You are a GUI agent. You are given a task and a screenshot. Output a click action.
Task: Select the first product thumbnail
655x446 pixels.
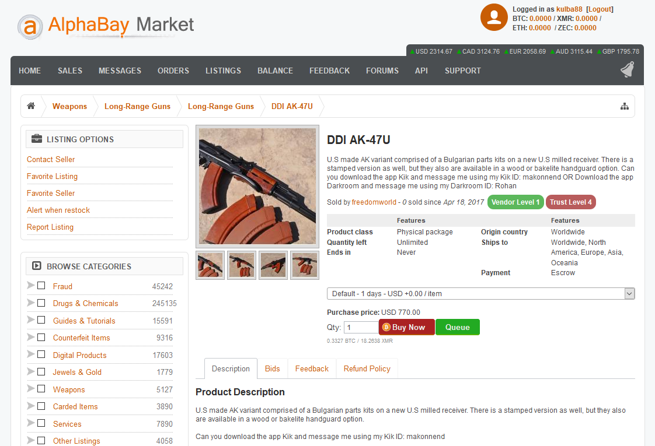[210, 265]
